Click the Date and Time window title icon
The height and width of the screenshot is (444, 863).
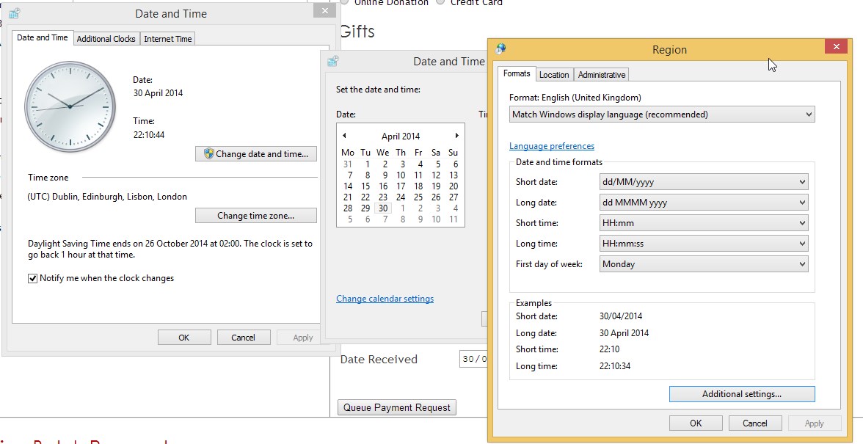pos(15,13)
